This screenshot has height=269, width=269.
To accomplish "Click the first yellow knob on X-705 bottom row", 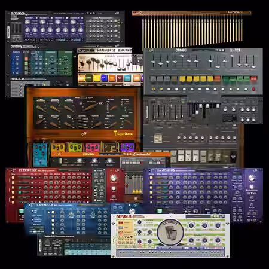I will tap(153, 89).
